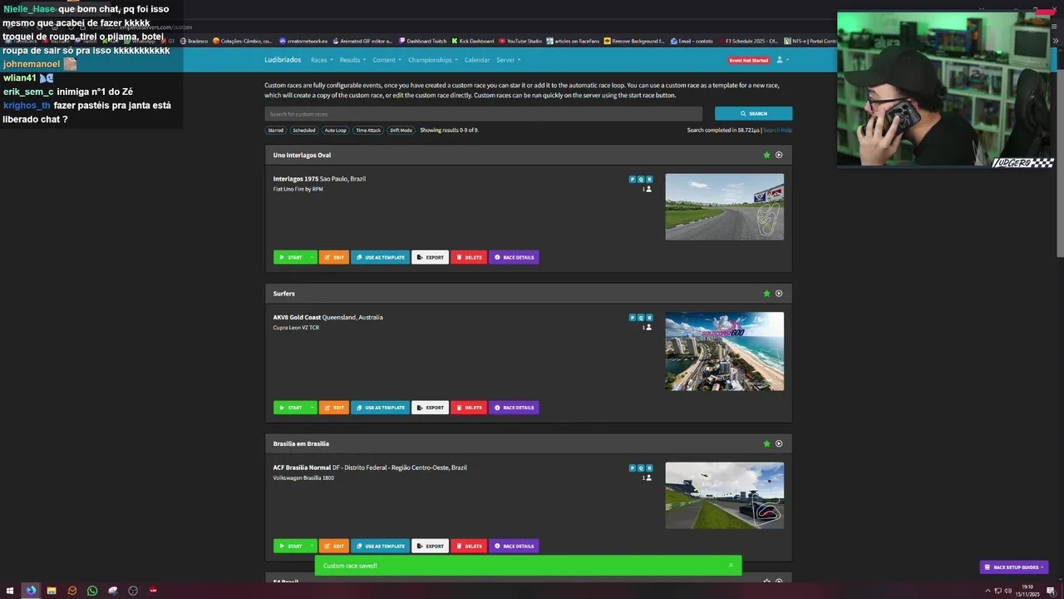The image size is (1064, 599).
Task: Open the taskbar notification center icon
Action: 1051,591
